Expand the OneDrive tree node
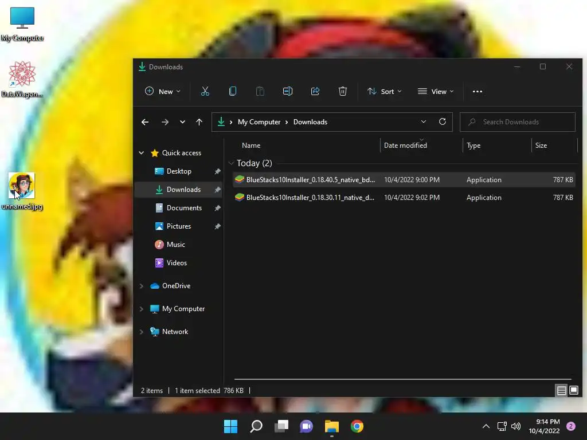This screenshot has height=440, width=587. (x=142, y=286)
